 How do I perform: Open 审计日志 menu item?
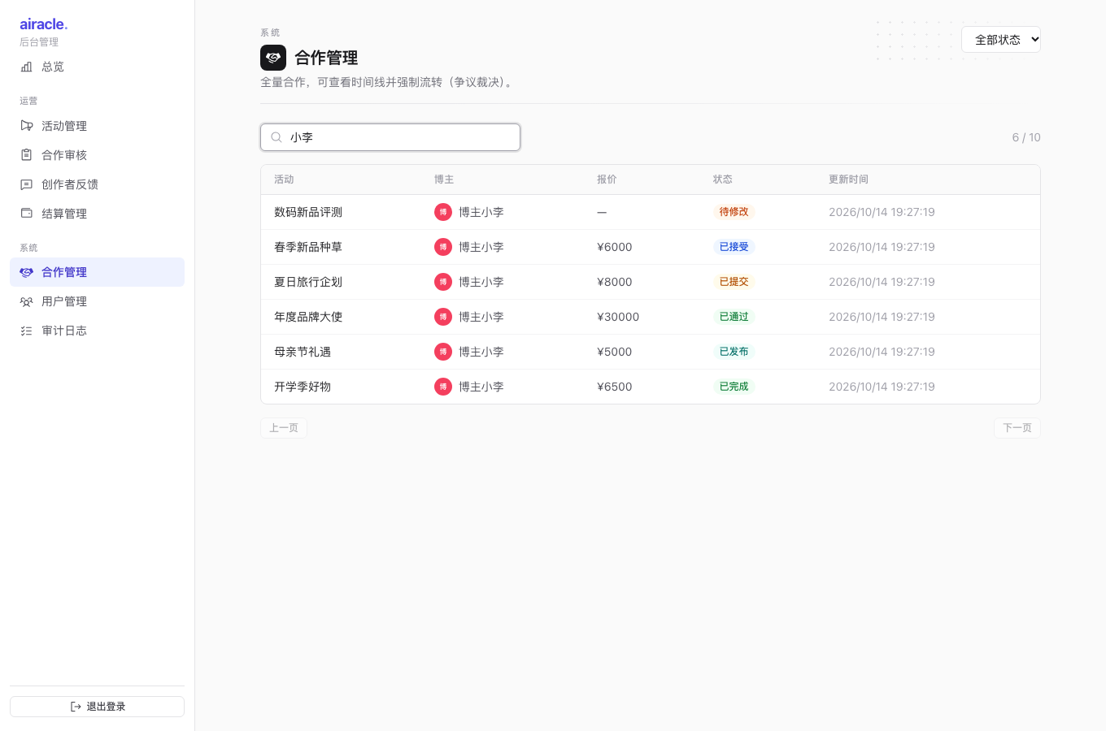click(x=97, y=331)
